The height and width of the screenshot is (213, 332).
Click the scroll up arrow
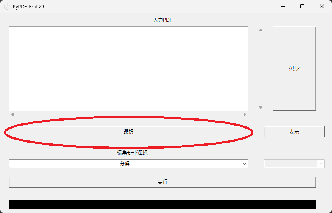[x=261, y=30]
